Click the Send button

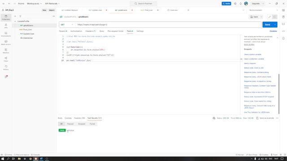(x=267, y=25)
